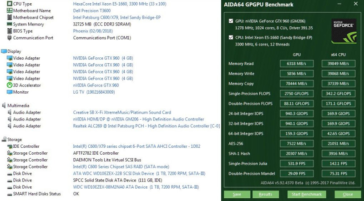Open LG TV monitor link
This screenshot has width=364, height=201.
pyautogui.click(x=94, y=92)
